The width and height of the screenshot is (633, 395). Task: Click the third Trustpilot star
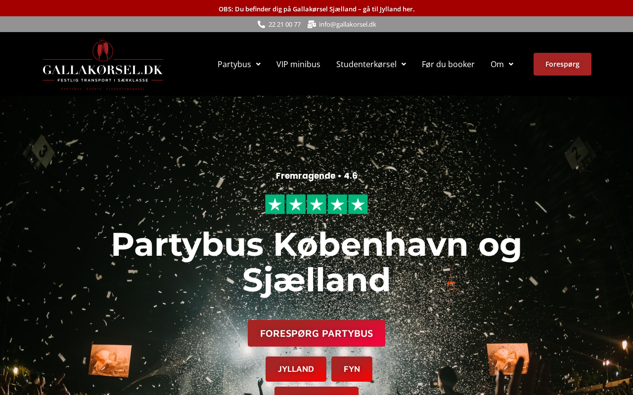point(316,204)
